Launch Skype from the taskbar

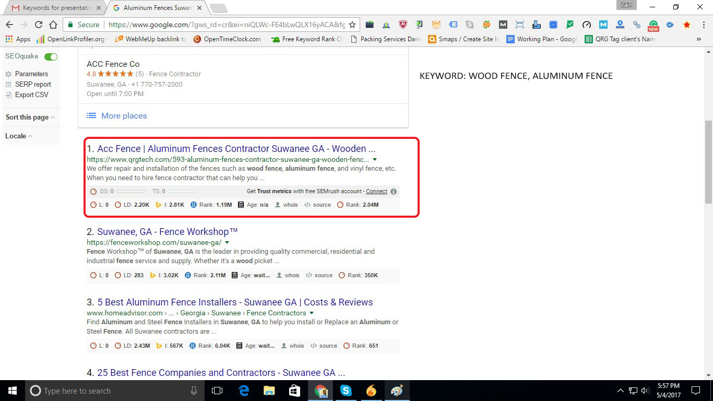coord(346,391)
